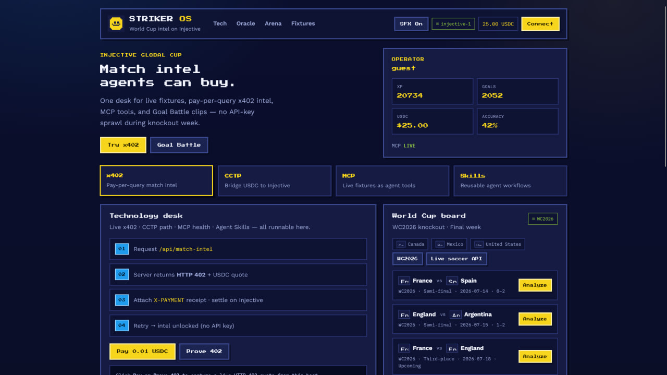Click the USDC $25.00 stat card
The height and width of the screenshot is (375, 667).
pos(433,121)
